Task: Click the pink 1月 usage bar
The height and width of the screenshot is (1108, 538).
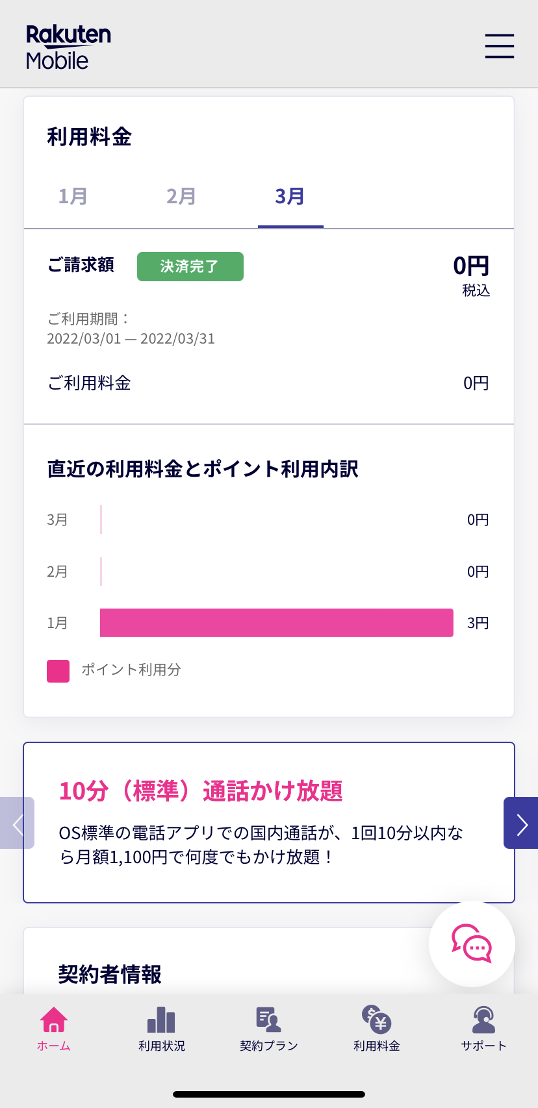Action: [x=276, y=623]
